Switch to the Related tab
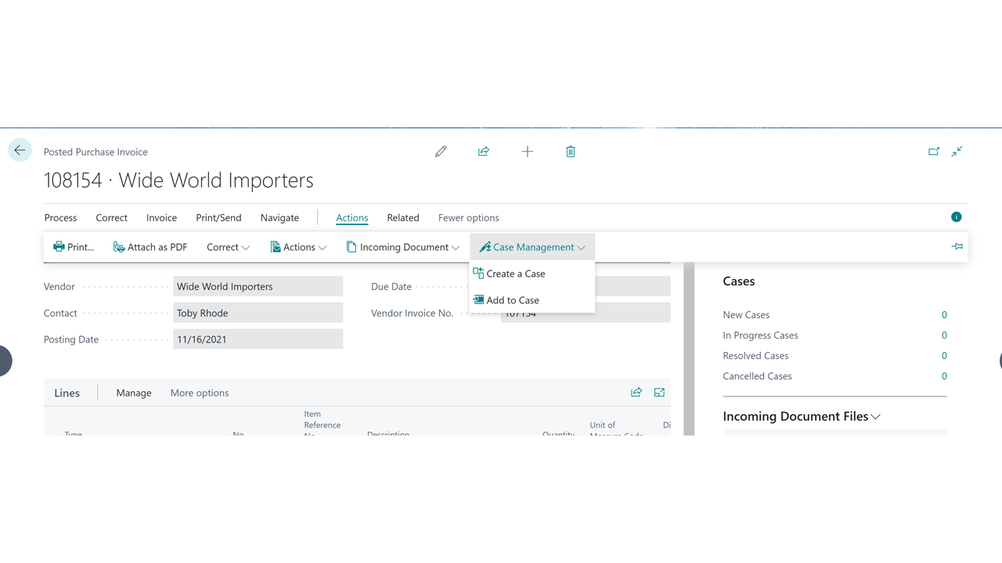 (403, 218)
